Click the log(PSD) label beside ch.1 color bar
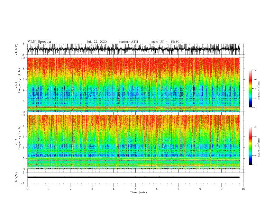The image size is (274, 212). coord(259,90)
